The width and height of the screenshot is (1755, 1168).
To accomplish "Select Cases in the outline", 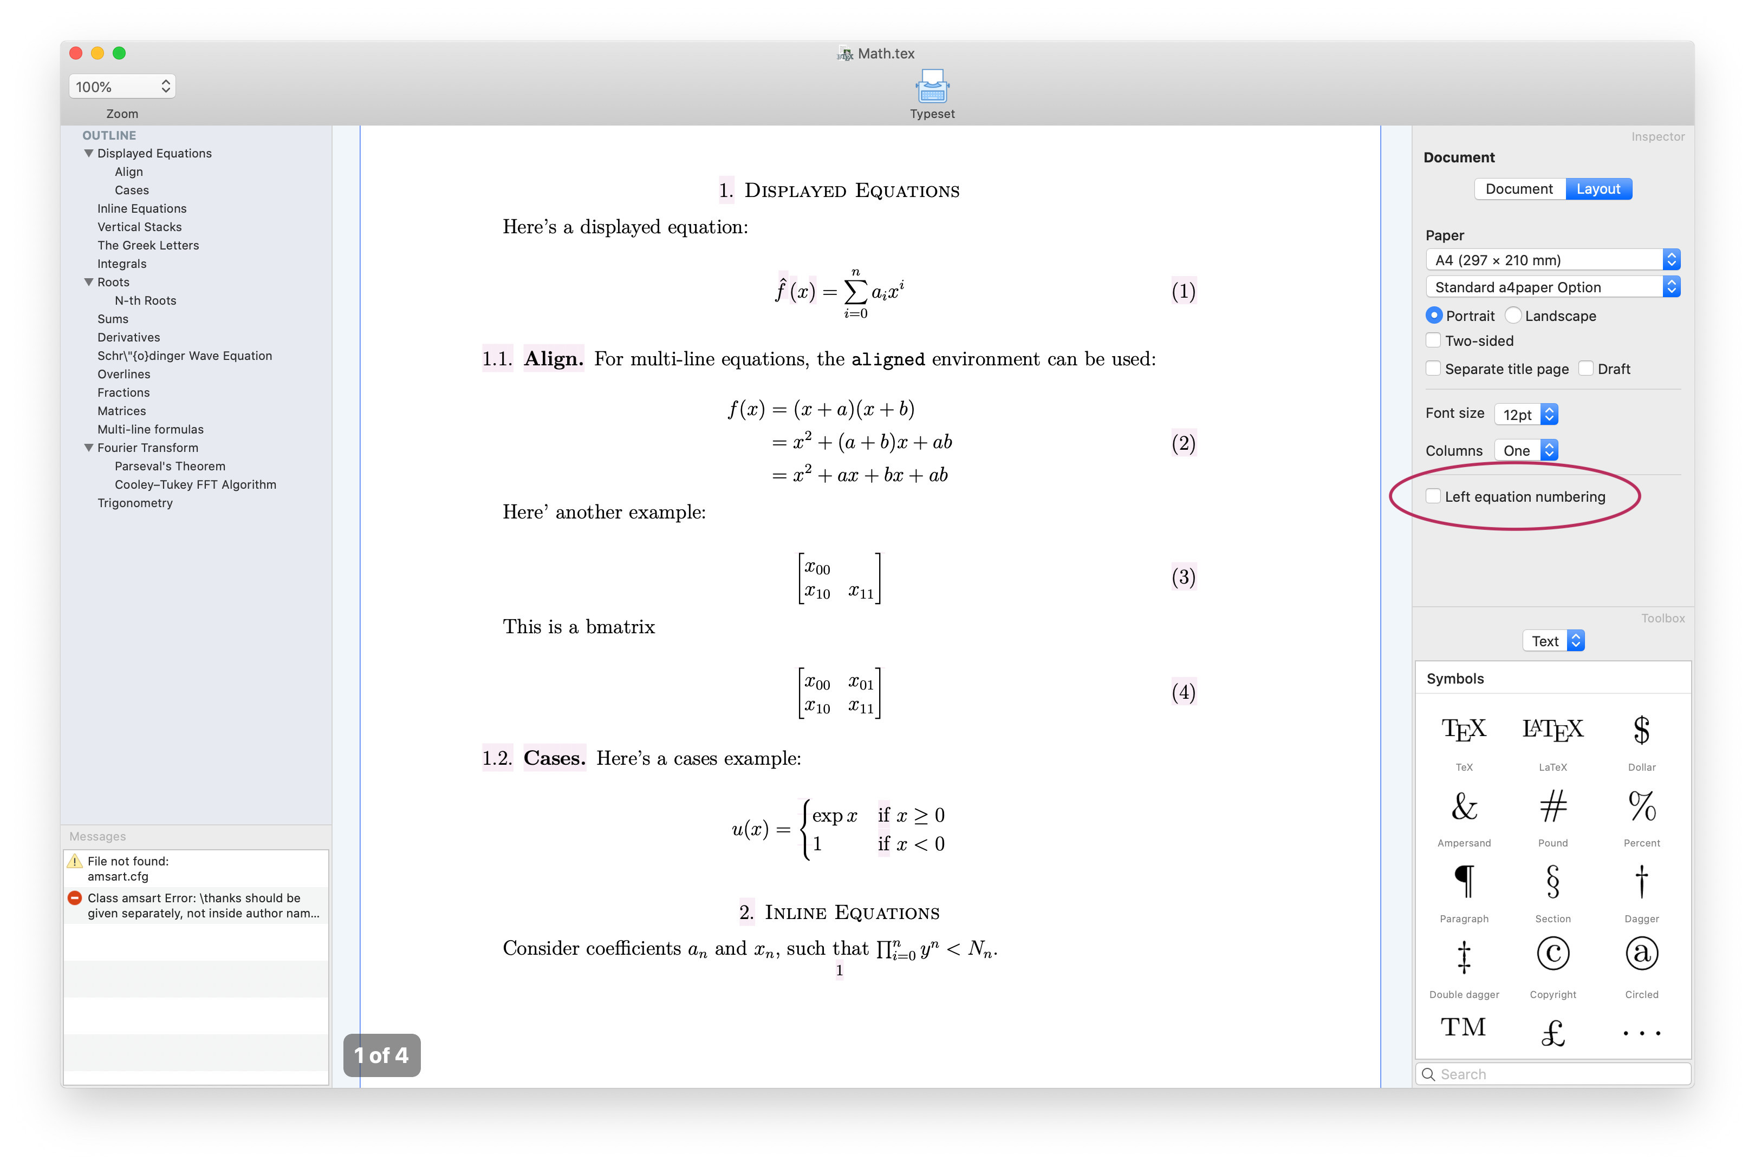I will [131, 191].
